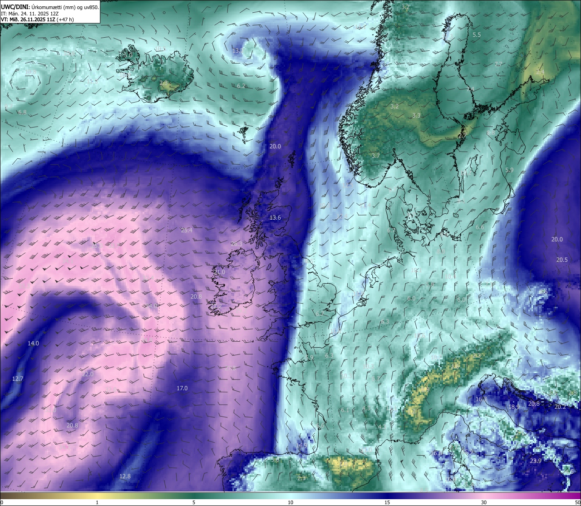
Task: Click the '14.0' value label on the map
Action: (x=33, y=343)
